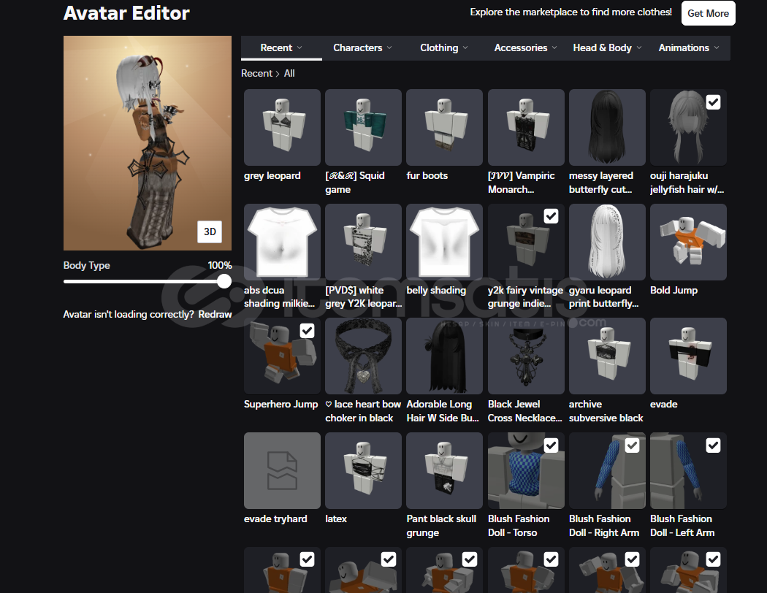Open the Characters tab

[x=362, y=48]
